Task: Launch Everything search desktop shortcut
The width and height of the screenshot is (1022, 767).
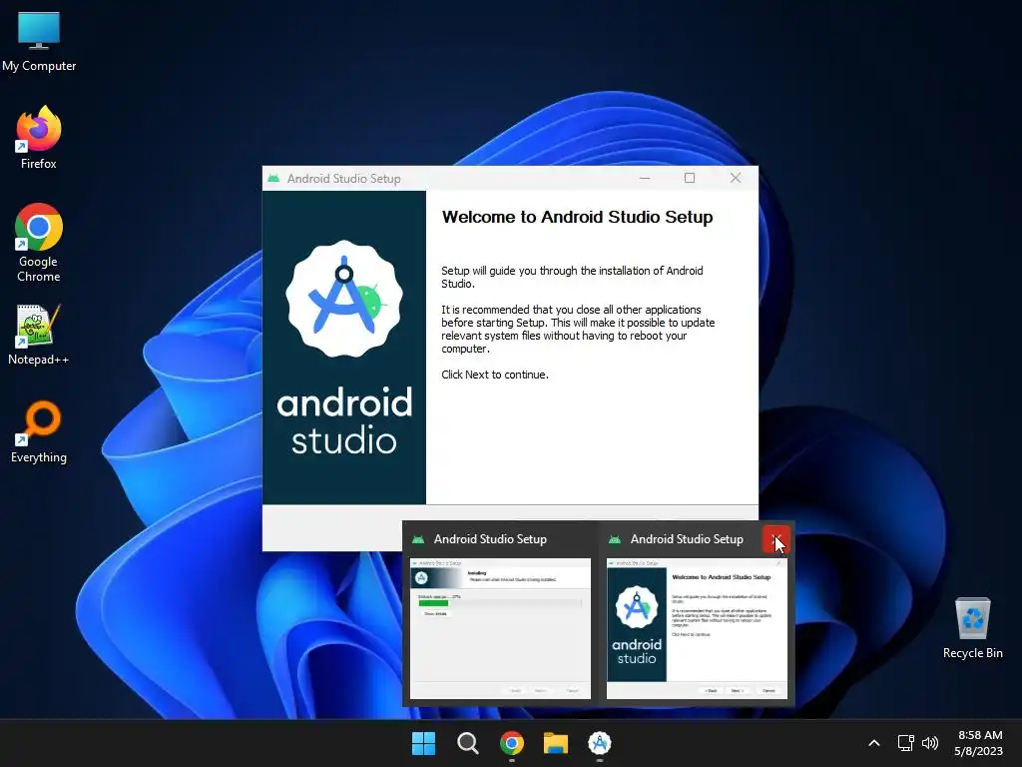Action: coord(39,431)
